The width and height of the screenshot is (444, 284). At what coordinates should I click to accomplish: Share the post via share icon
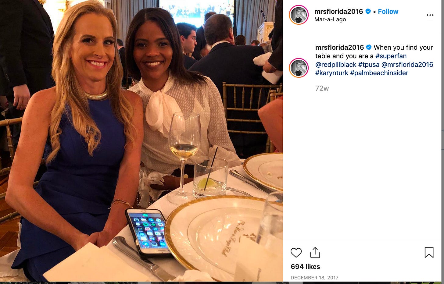pyautogui.click(x=315, y=253)
